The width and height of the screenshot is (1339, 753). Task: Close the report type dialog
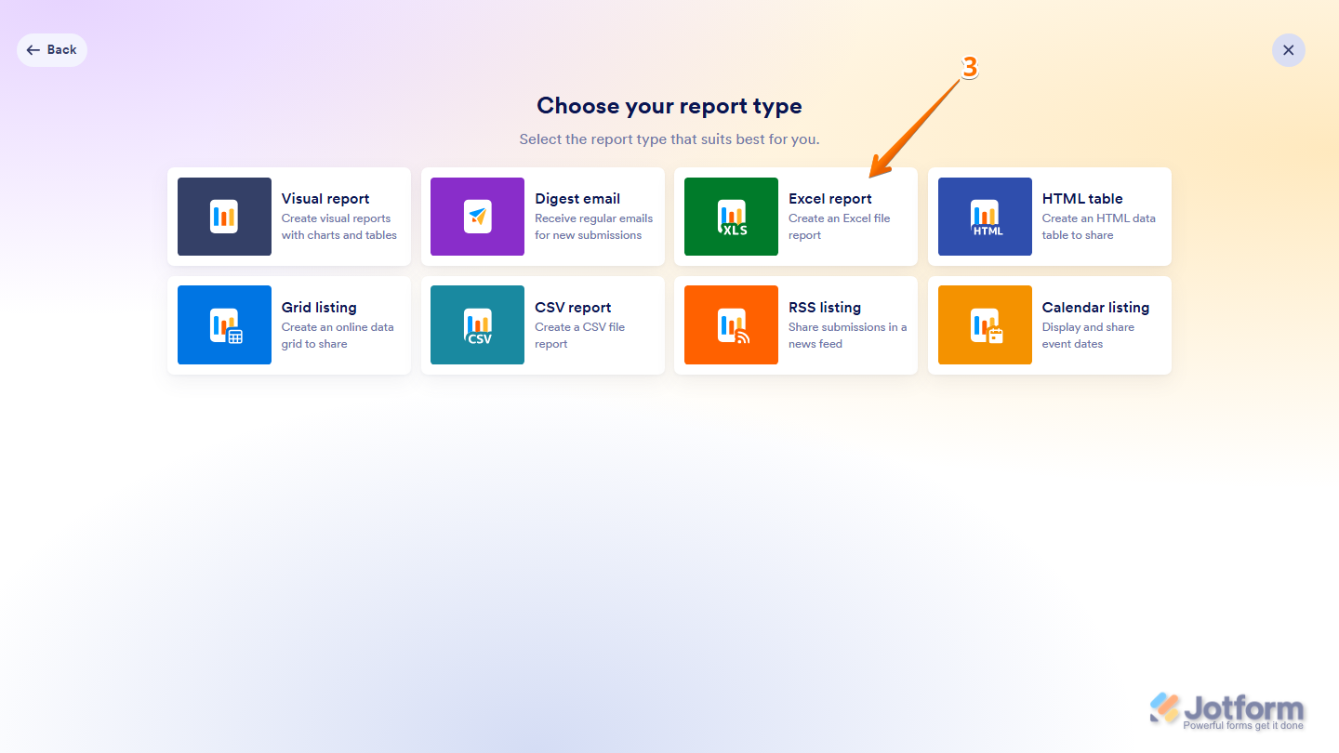(x=1289, y=50)
